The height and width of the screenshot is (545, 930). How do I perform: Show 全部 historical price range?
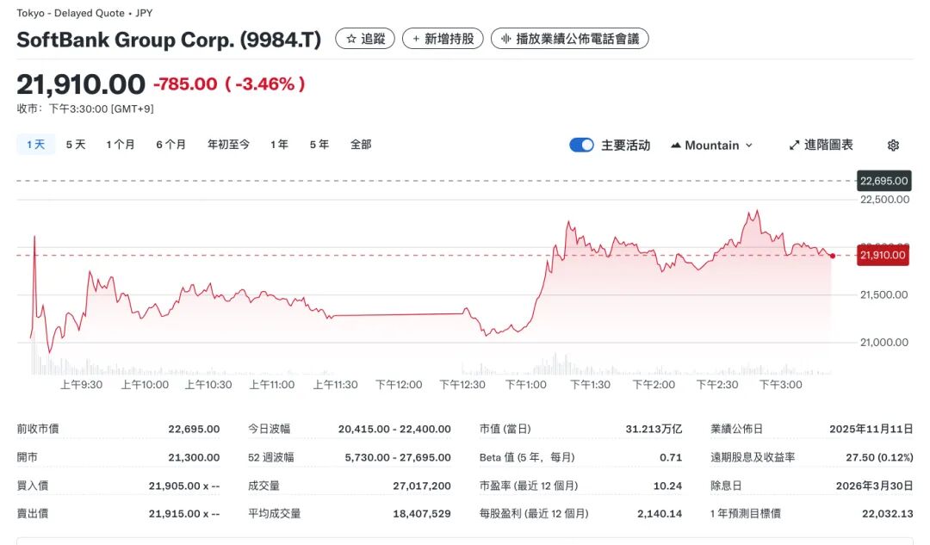click(x=361, y=145)
